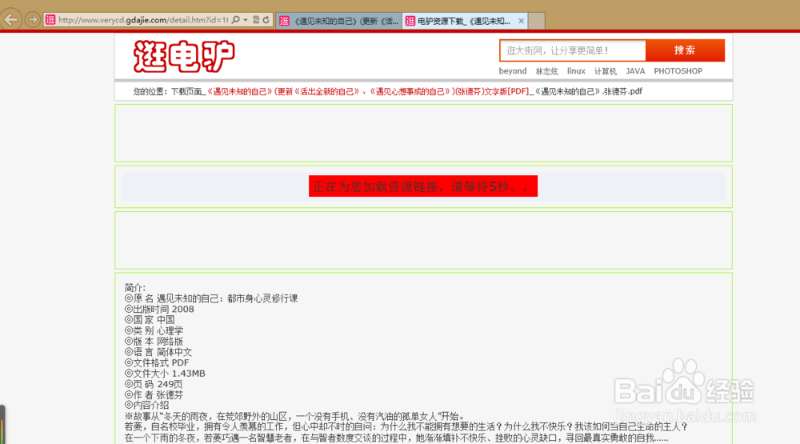This screenshot has width=800, height=444.
Task: Click the 简介: heading text
Action: coord(135,288)
